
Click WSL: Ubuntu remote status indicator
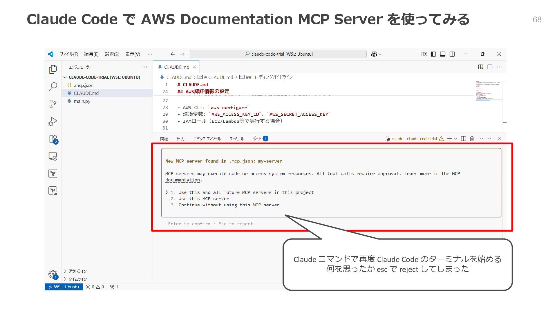point(64,287)
